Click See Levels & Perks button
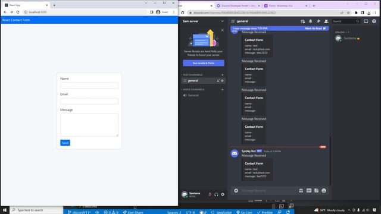 pos(204,63)
